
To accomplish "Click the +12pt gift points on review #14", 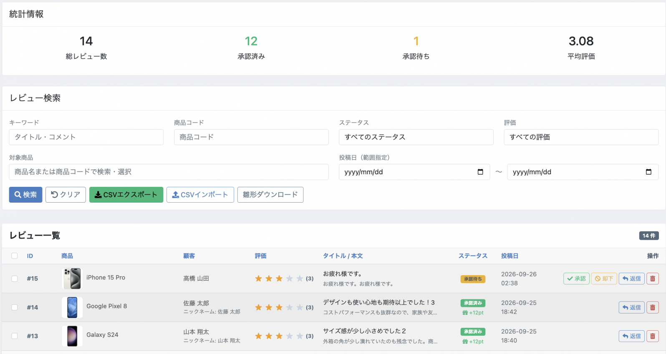I will pyautogui.click(x=473, y=313).
